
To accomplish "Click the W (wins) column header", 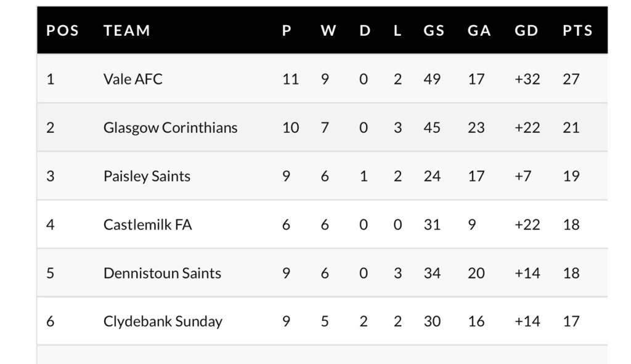I will tap(328, 31).
